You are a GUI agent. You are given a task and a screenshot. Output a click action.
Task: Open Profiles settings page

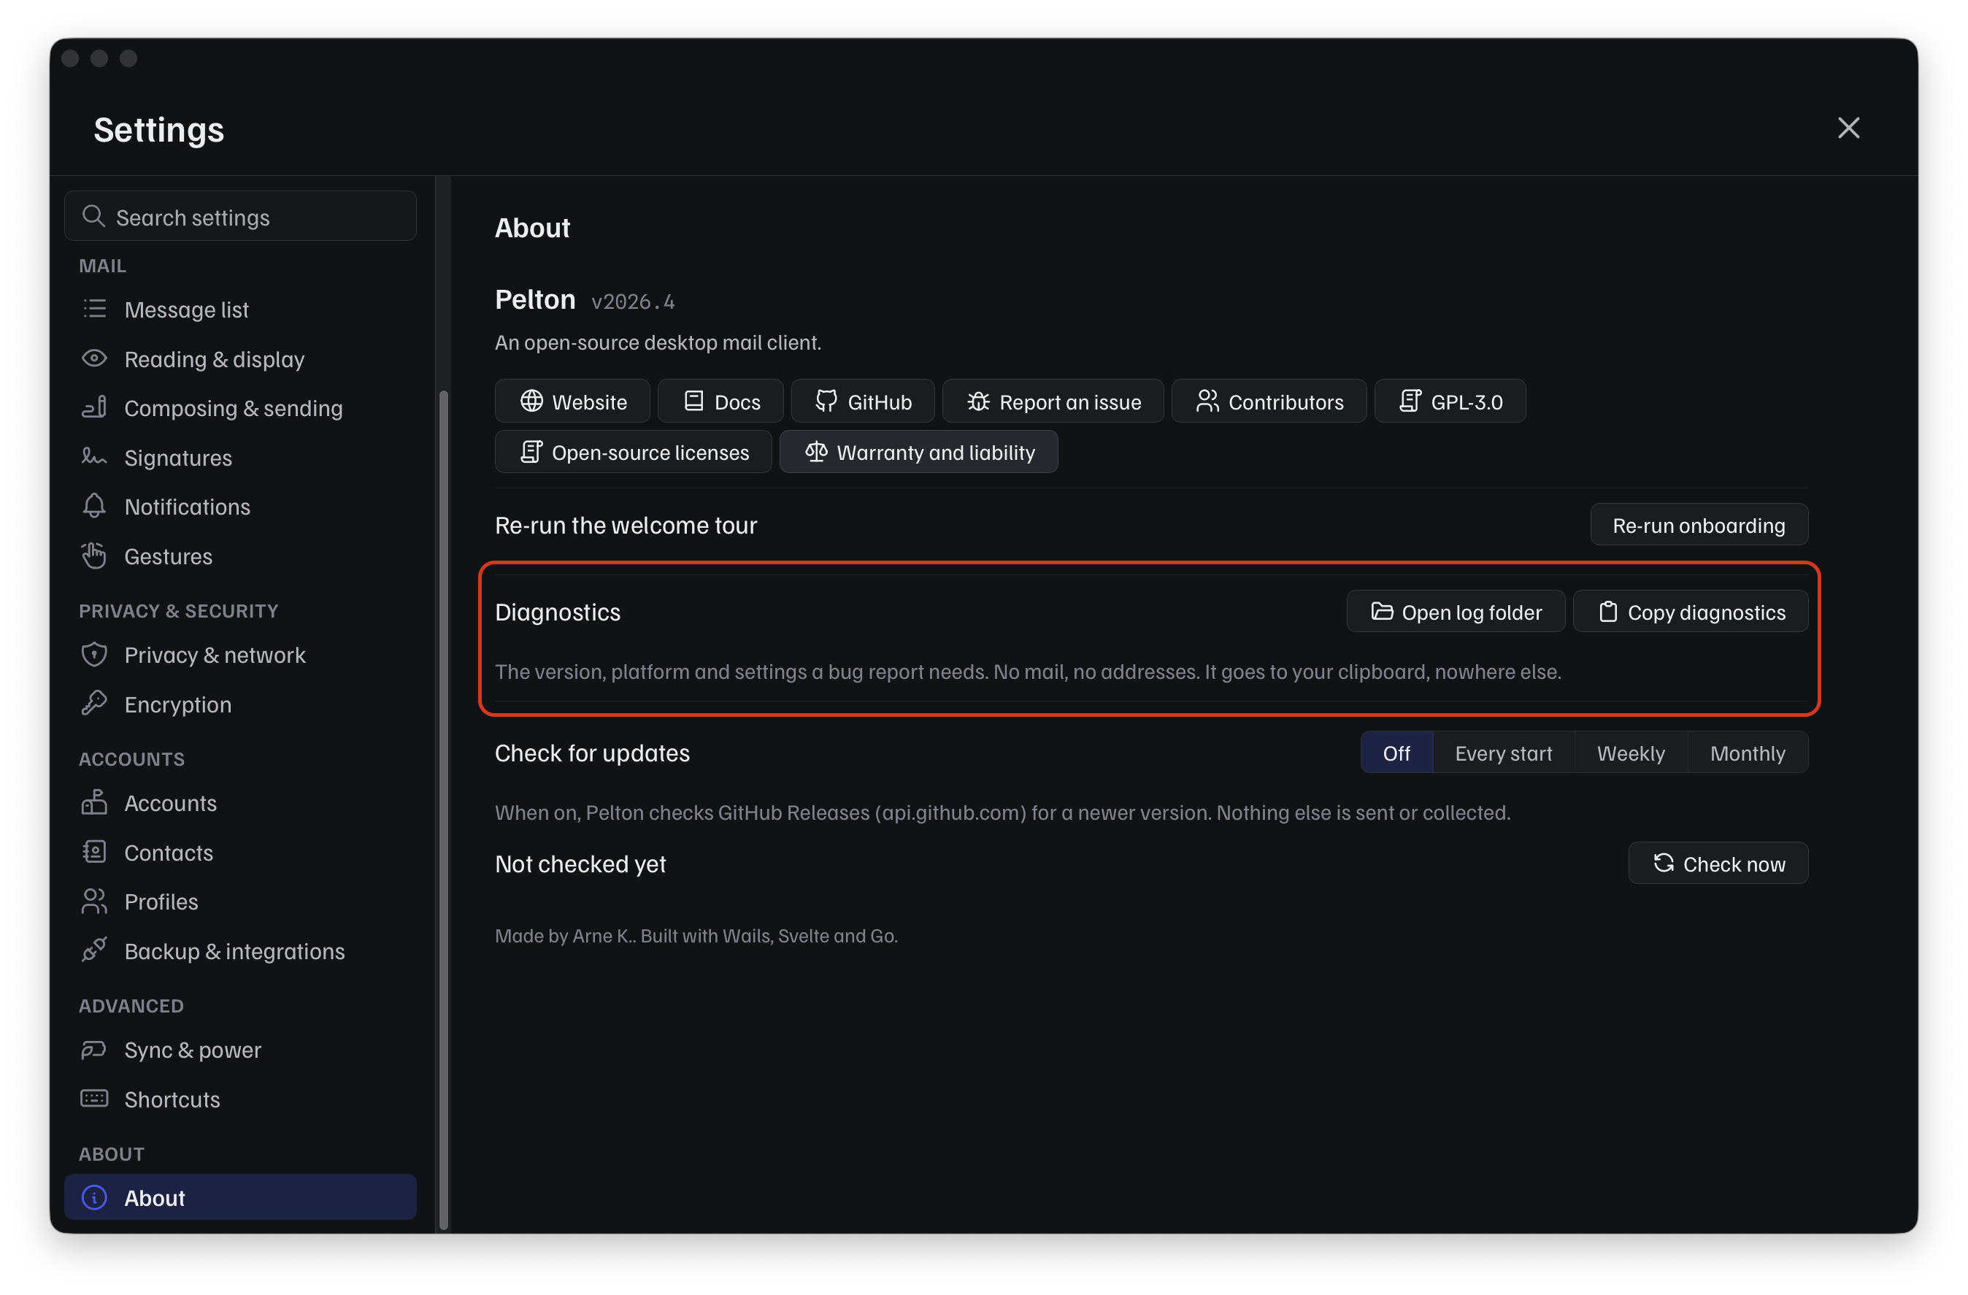point(240,901)
